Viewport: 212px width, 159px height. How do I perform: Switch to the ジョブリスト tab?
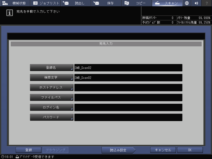point(46,3)
